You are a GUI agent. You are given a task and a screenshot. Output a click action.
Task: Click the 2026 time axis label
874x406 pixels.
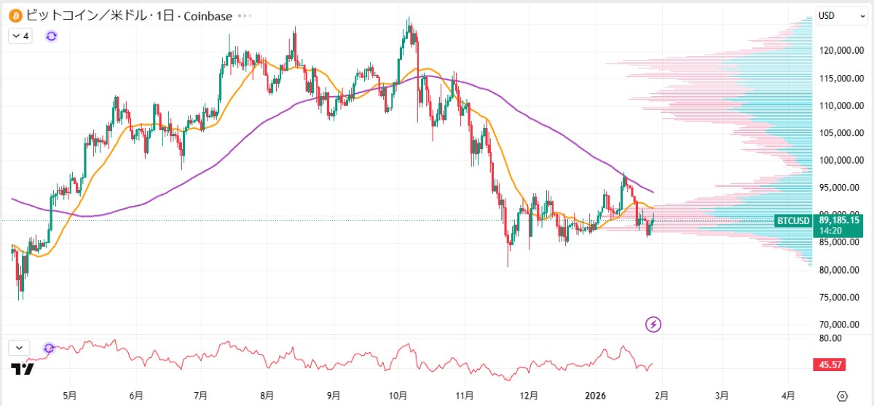tap(596, 396)
